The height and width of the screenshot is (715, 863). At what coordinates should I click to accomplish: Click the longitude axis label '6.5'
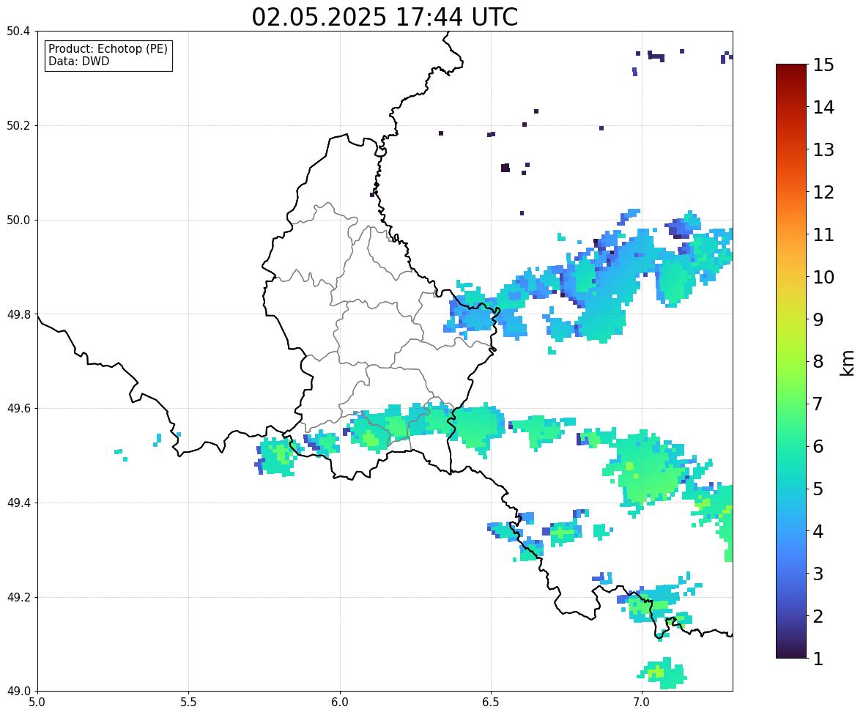click(x=490, y=703)
